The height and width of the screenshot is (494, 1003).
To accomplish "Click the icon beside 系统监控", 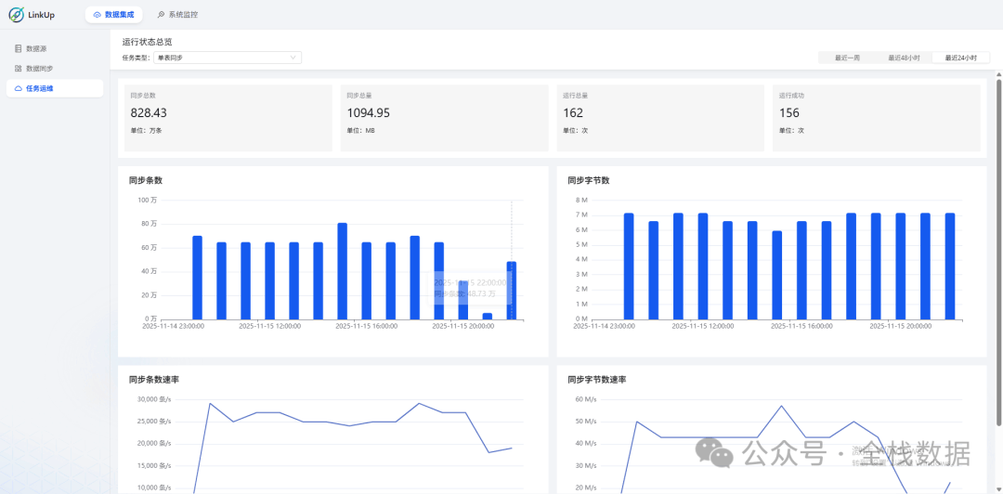I will [162, 15].
